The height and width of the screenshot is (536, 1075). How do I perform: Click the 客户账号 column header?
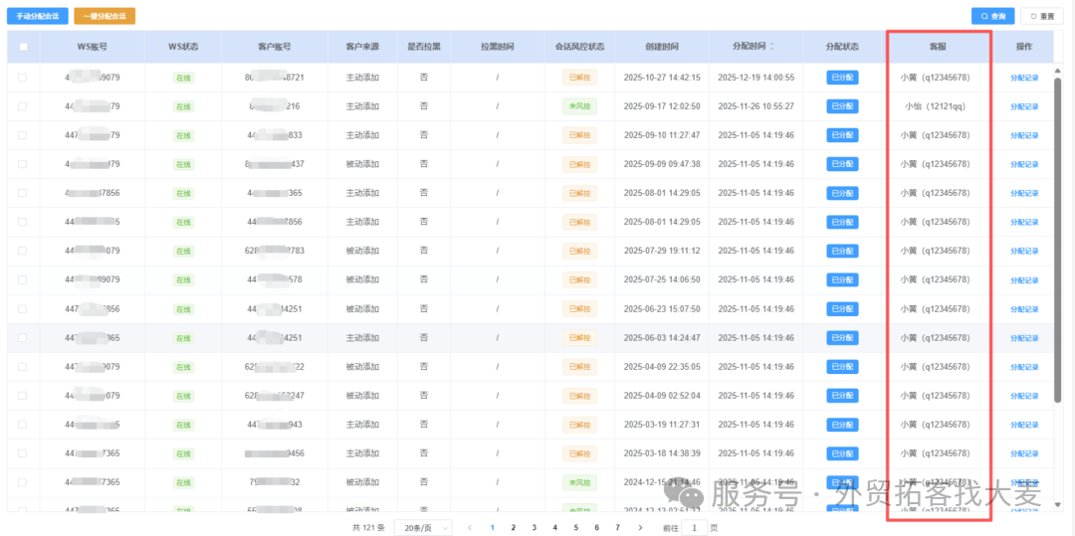pyautogui.click(x=275, y=47)
